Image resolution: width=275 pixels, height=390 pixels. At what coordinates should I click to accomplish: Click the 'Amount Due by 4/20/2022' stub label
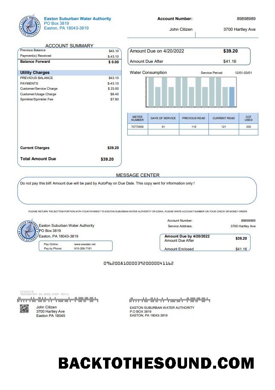[187, 236]
